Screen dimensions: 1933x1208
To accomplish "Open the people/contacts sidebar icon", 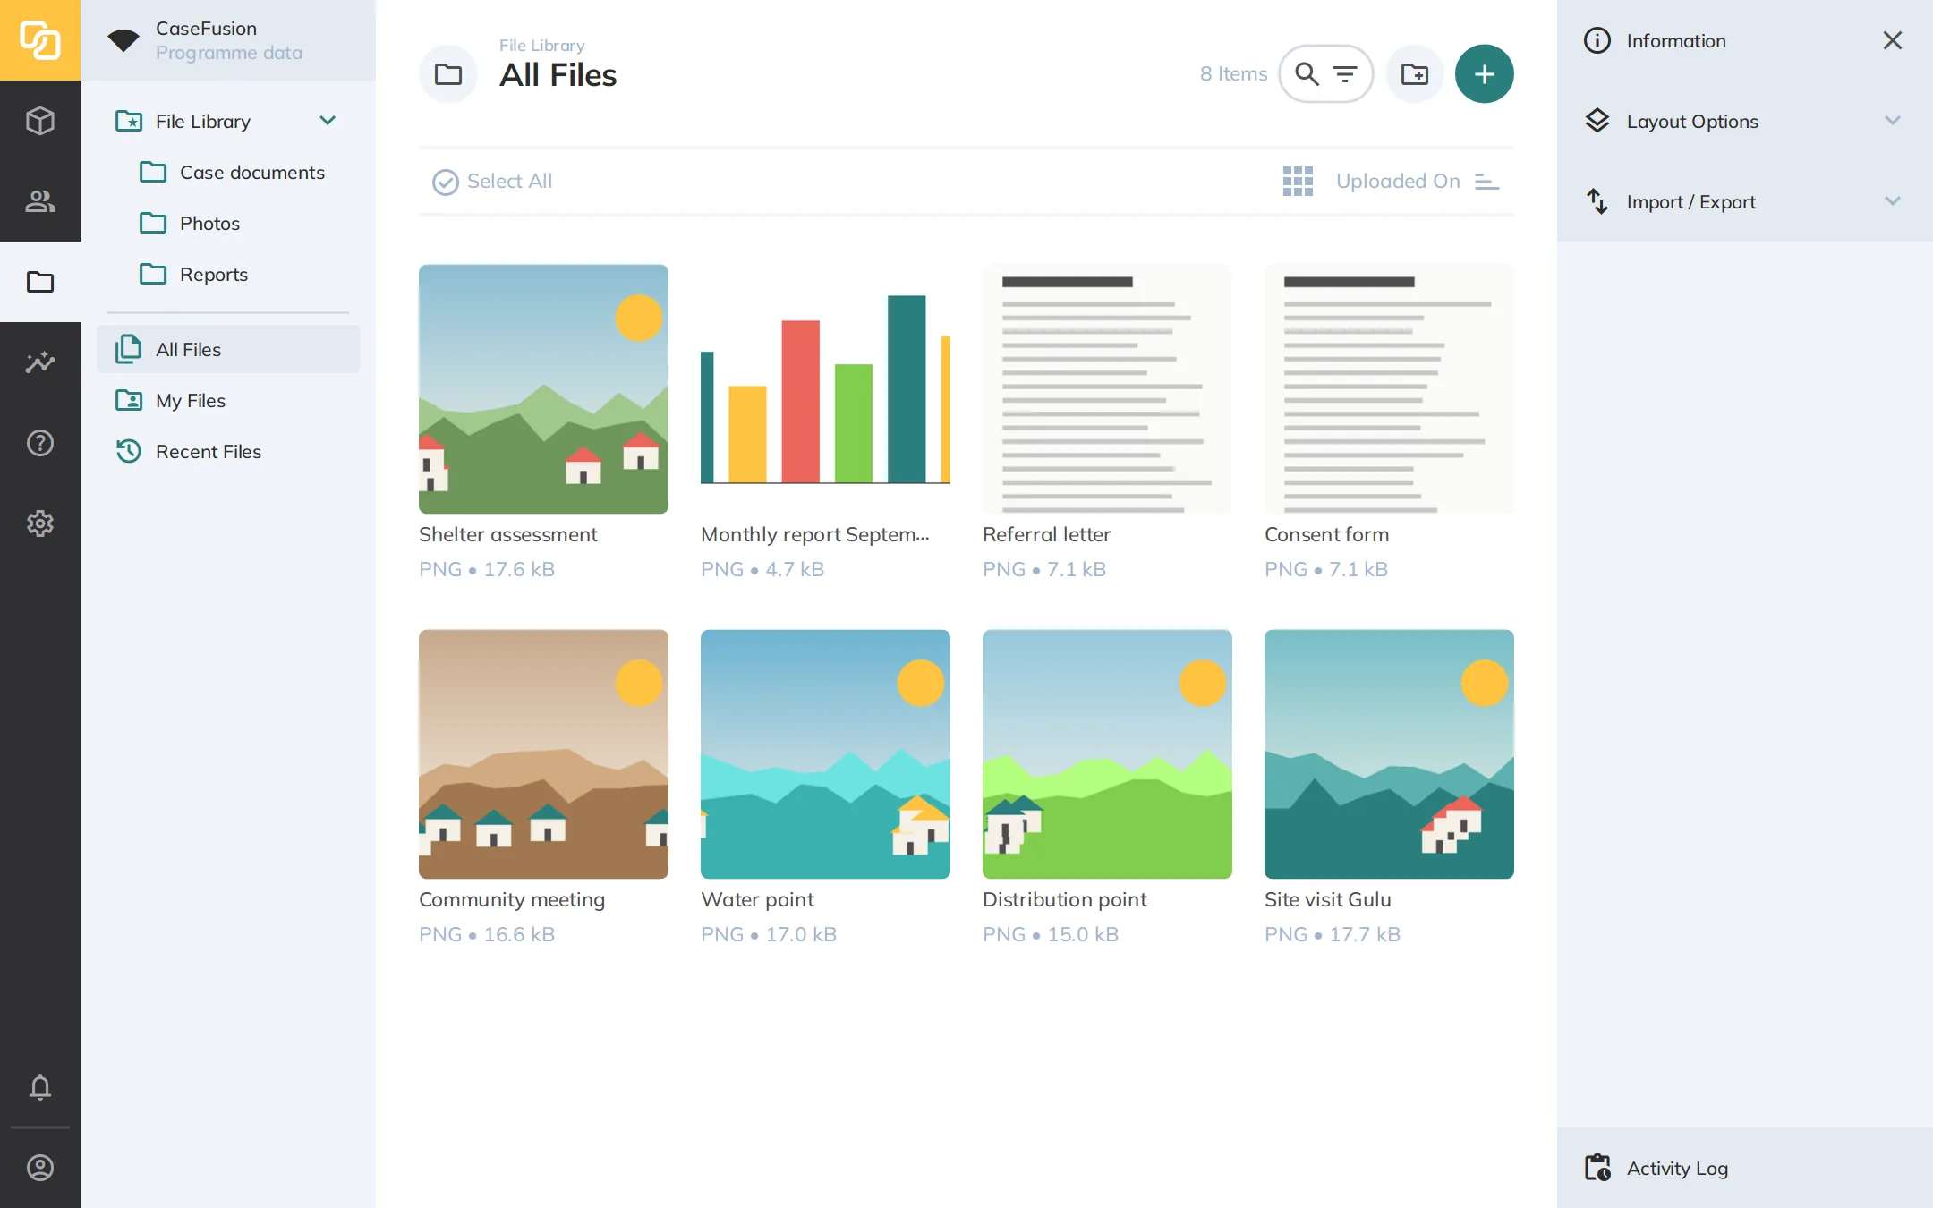I will (40, 201).
